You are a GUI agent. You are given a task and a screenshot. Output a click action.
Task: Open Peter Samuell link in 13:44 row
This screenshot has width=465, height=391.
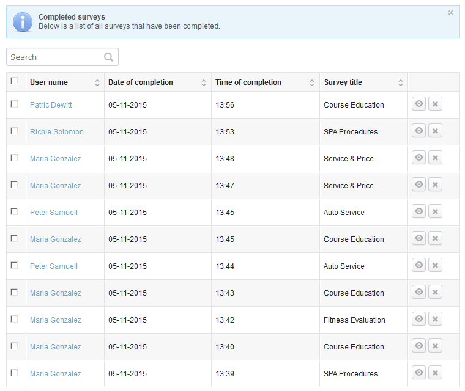point(54,266)
